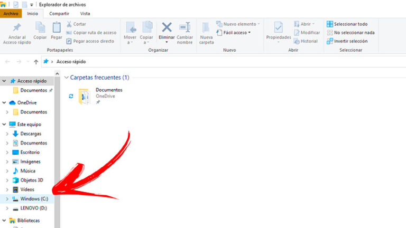
Task: Click the Copiar icon in Portapapeles
Action: pyautogui.click(x=40, y=27)
